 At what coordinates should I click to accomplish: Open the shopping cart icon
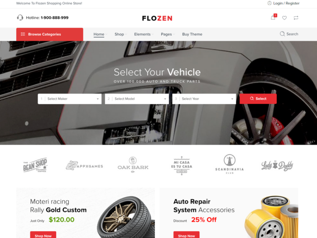pyautogui.click(x=273, y=17)
